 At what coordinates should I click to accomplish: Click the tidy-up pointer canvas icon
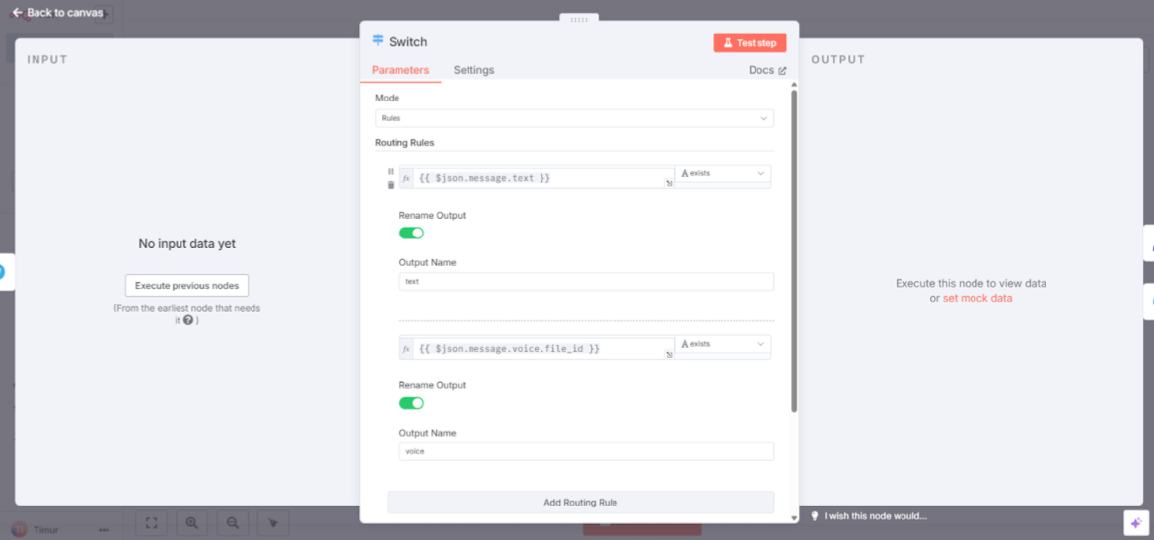click(x=273, y=523)
